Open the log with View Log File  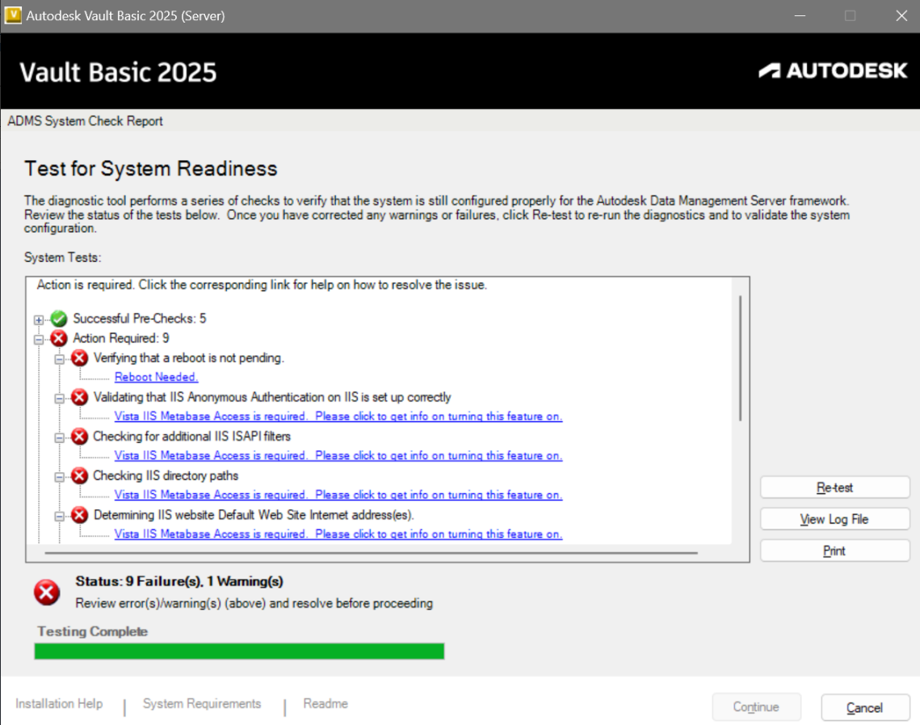pos(834,519)
